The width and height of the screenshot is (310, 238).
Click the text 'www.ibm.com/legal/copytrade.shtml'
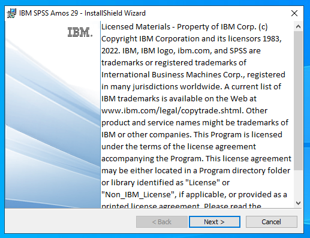(x=171, y=111)
